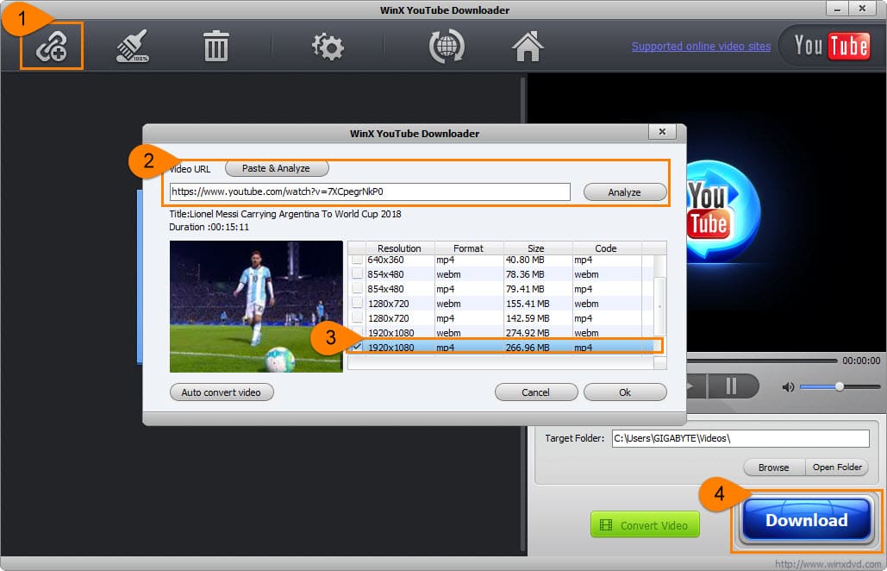This screenshot has height=571, width=887.
Task: Click the Clear completed tasks broom icon
Action: (x=133, y=47)
